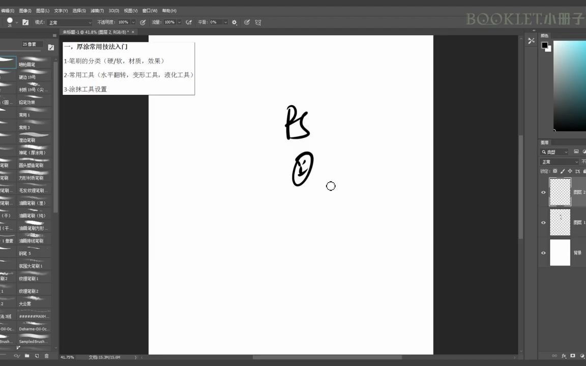Choose the 大云雾 brush preset
Screen dimensions: 586x366
point(24,303)
